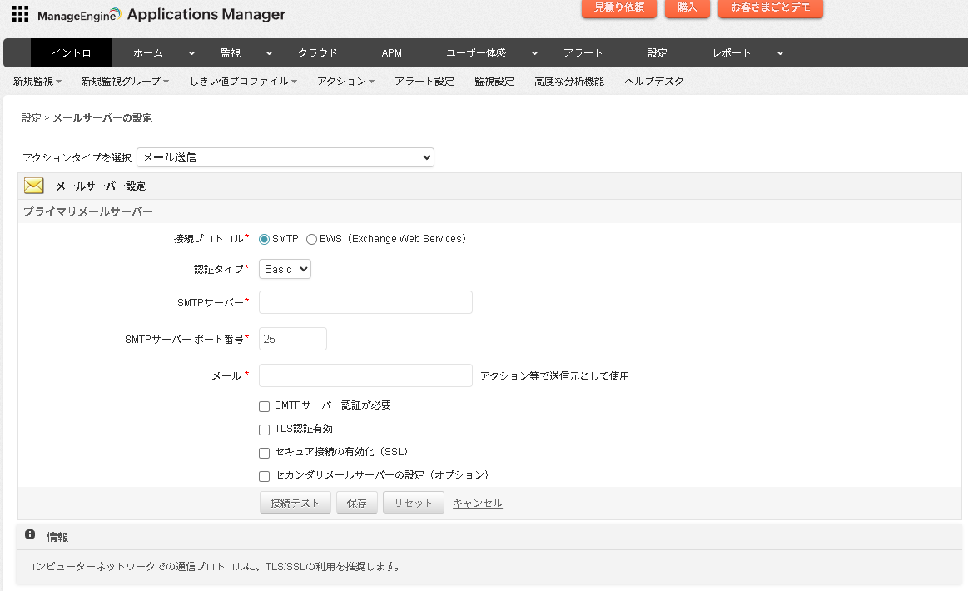968x591 pixels.
Task: Check セカンダリメールサーバーの設定（オプション）
Action: (264, 475)
